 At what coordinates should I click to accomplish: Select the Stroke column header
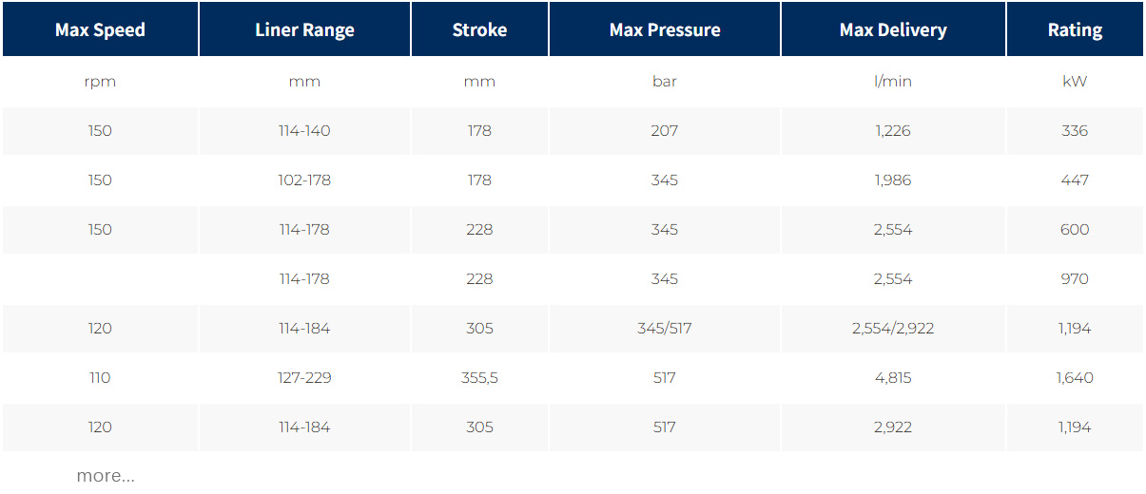479,29
